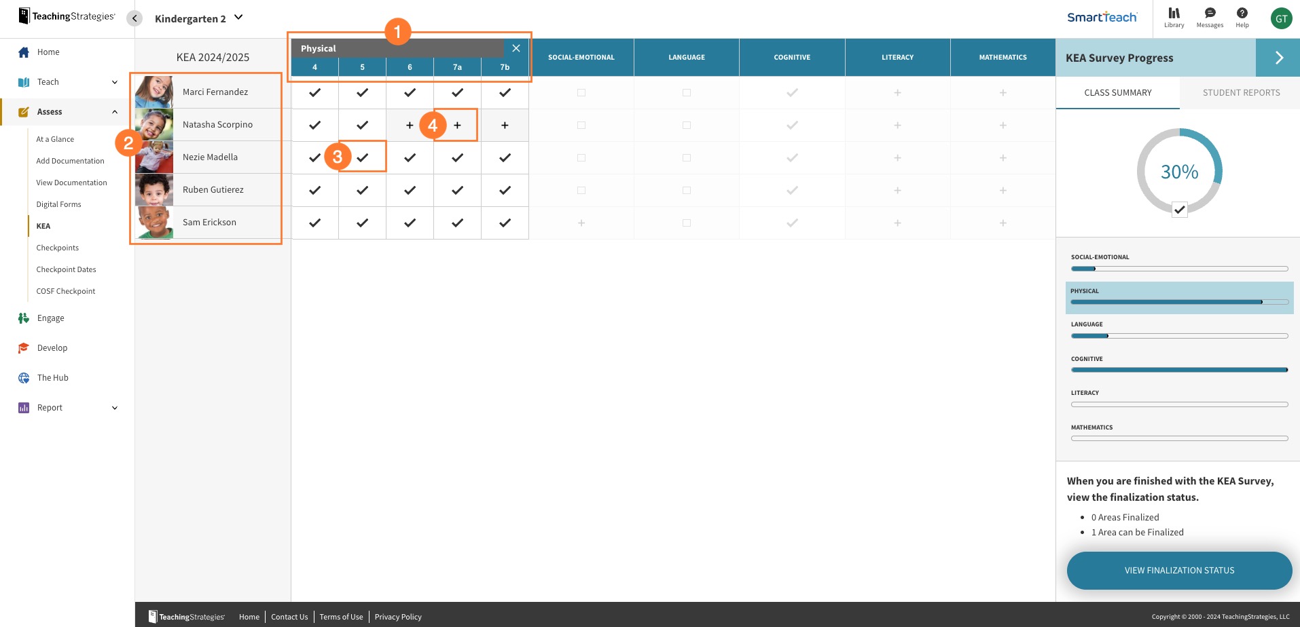Select the Assess icon in the sidebar
Screen dimensions: 1300x627
22,111
